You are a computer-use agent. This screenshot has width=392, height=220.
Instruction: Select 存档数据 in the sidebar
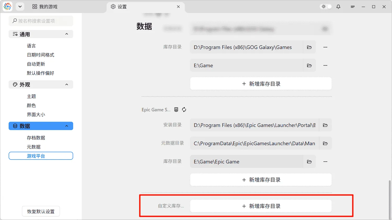pos(36,138)
